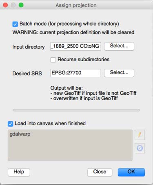Click the Desired SRS text field

tap(75, 73)
